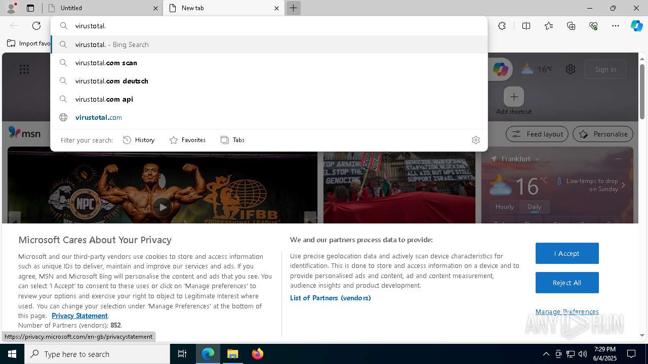Click the taskbar search box
The width and height of the screenshot is (648, 364).
[x=97, y=354]
